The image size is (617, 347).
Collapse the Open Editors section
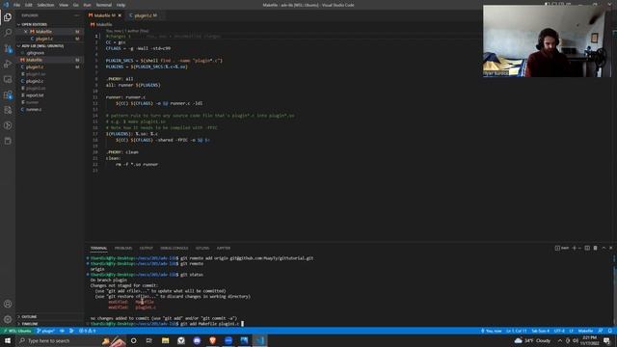click(35, 24)
